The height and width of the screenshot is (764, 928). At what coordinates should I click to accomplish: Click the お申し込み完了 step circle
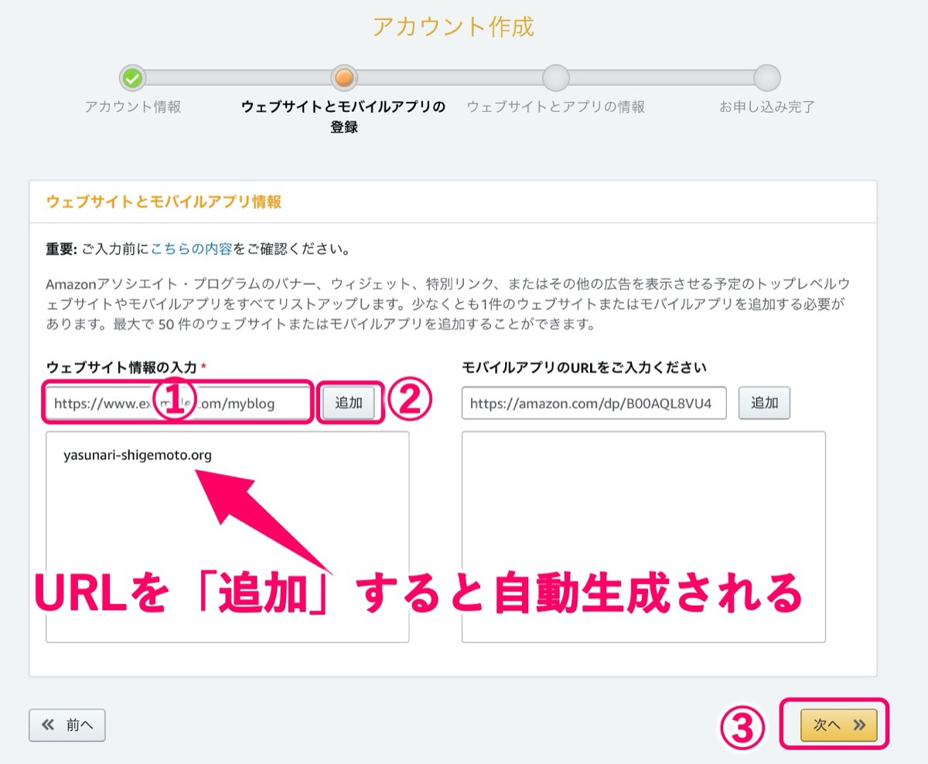coord(767,78)
